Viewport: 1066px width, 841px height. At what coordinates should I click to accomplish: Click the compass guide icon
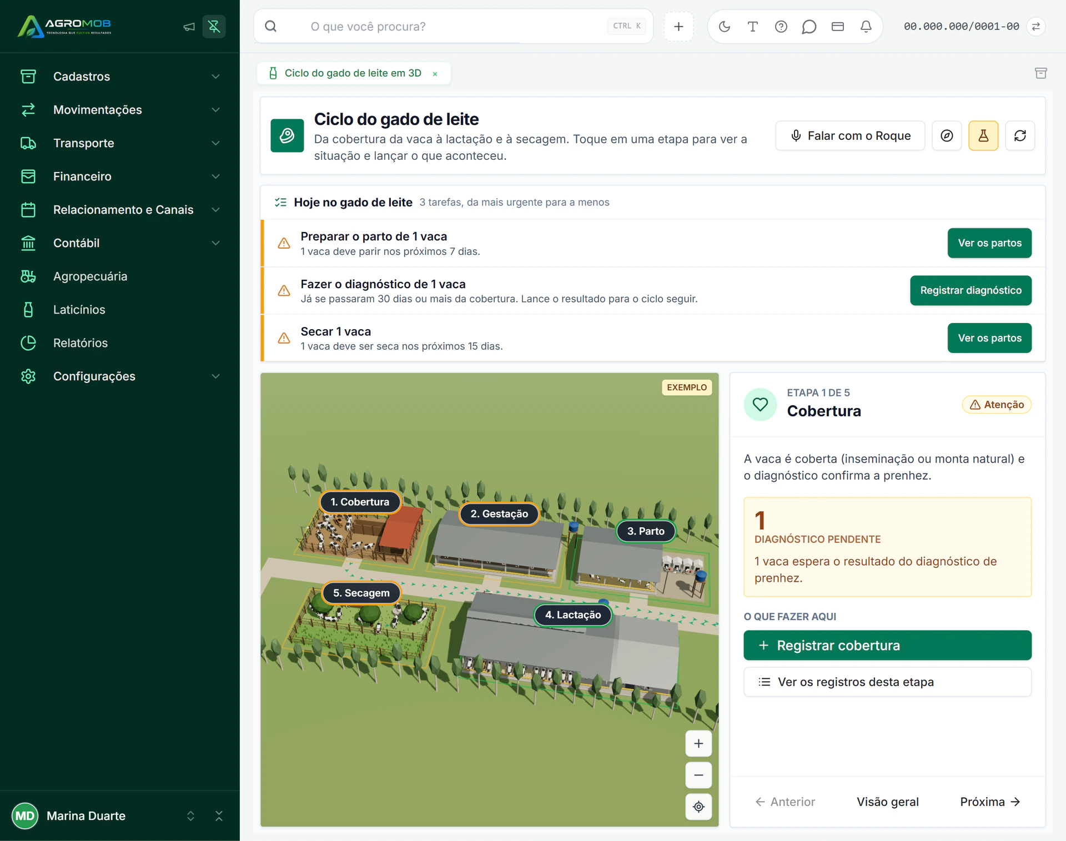[947, 135]
